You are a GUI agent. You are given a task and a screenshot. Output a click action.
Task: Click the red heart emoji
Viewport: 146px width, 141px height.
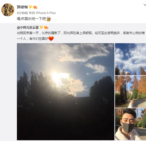(x=51, y=39)
